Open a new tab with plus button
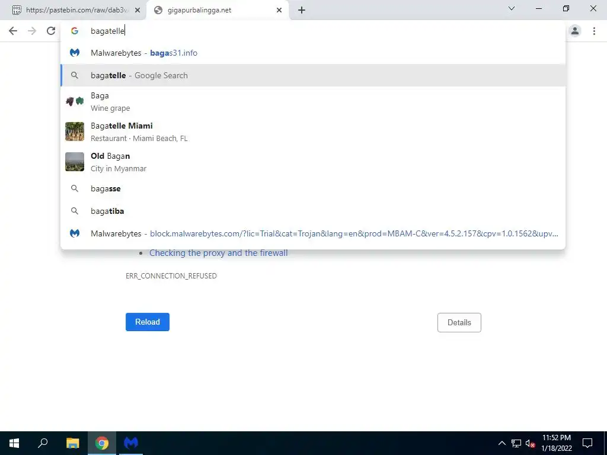The image size is (607, 455). [x=302, y=10]
